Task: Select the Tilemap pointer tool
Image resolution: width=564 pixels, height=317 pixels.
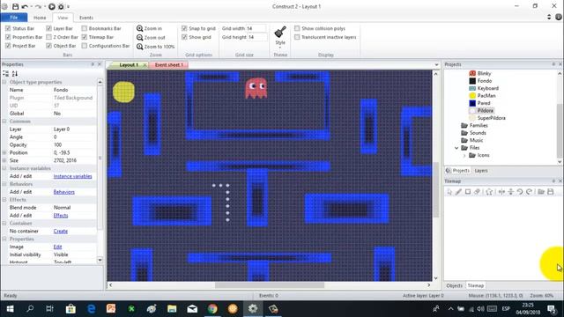Action: pos(449,192)
